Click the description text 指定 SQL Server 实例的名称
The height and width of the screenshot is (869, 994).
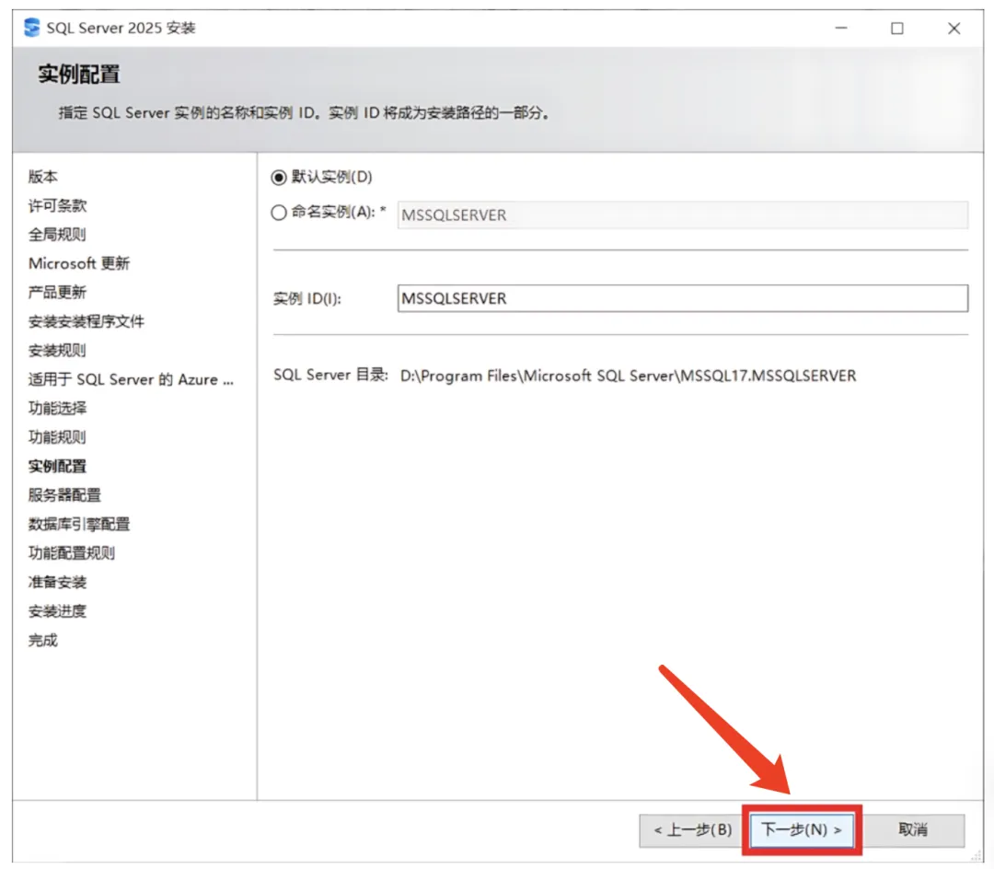(x=305, y=113)
